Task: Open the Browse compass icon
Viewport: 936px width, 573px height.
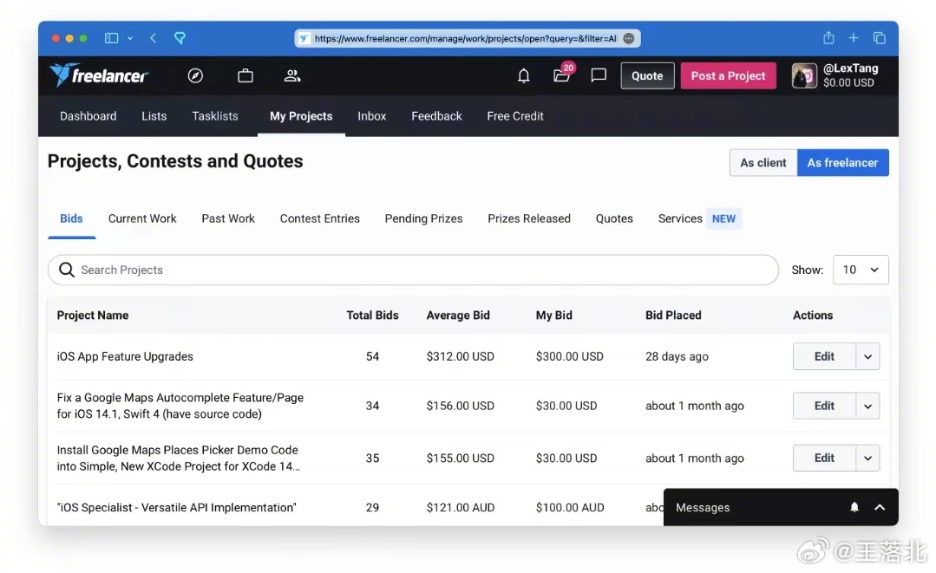Action: pyautogui.click(x=195, y=75)
